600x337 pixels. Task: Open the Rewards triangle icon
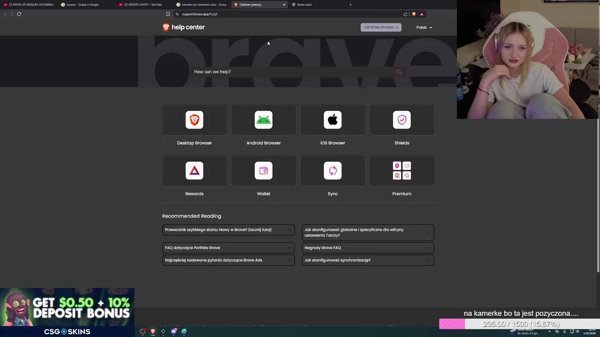pyautogui.click(x=195, y=170)
